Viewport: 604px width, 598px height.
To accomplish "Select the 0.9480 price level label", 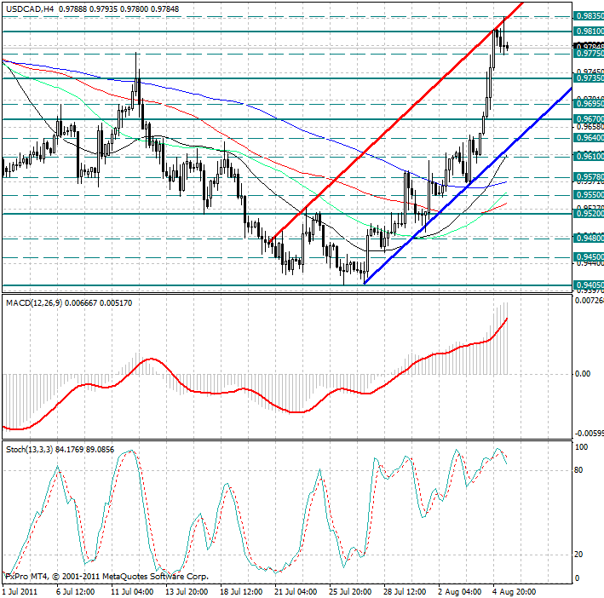I will click(x=589, y=239).
